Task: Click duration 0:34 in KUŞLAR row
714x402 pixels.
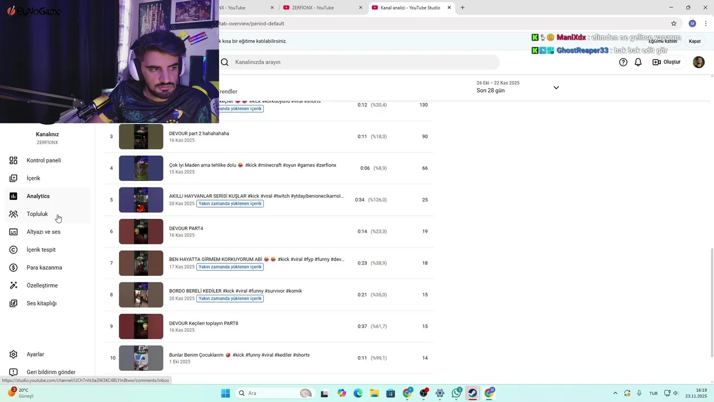Action: click(360, 200)
